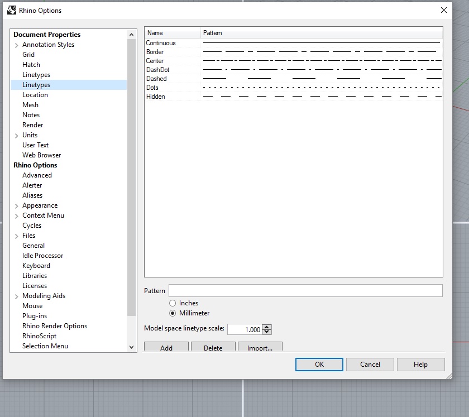The width and height of the screenshot is (469, 417).
Task: Open the Advanced options page
Action: pyautogui.click(x=37, y=175)
